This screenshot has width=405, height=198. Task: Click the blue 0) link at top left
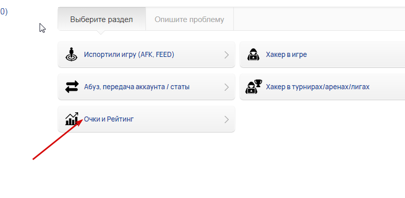(4, 12)
